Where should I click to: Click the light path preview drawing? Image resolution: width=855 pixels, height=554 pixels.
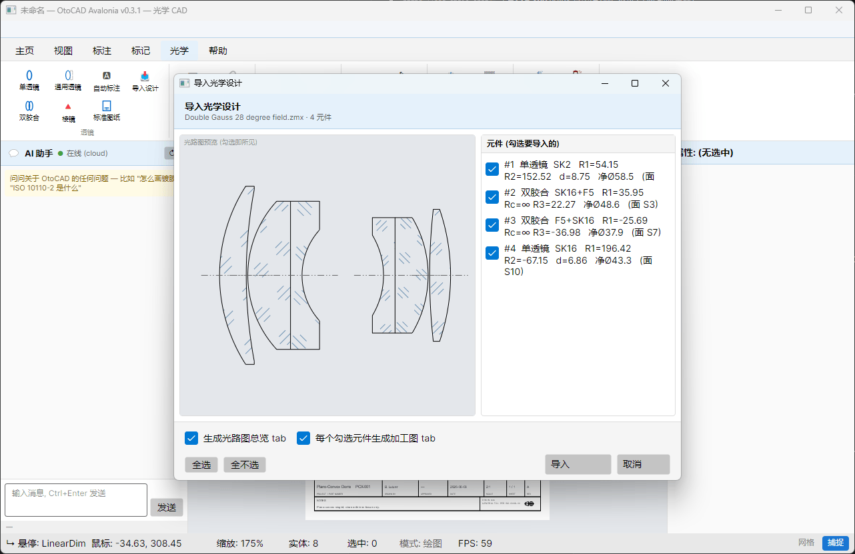coord(327,275)
